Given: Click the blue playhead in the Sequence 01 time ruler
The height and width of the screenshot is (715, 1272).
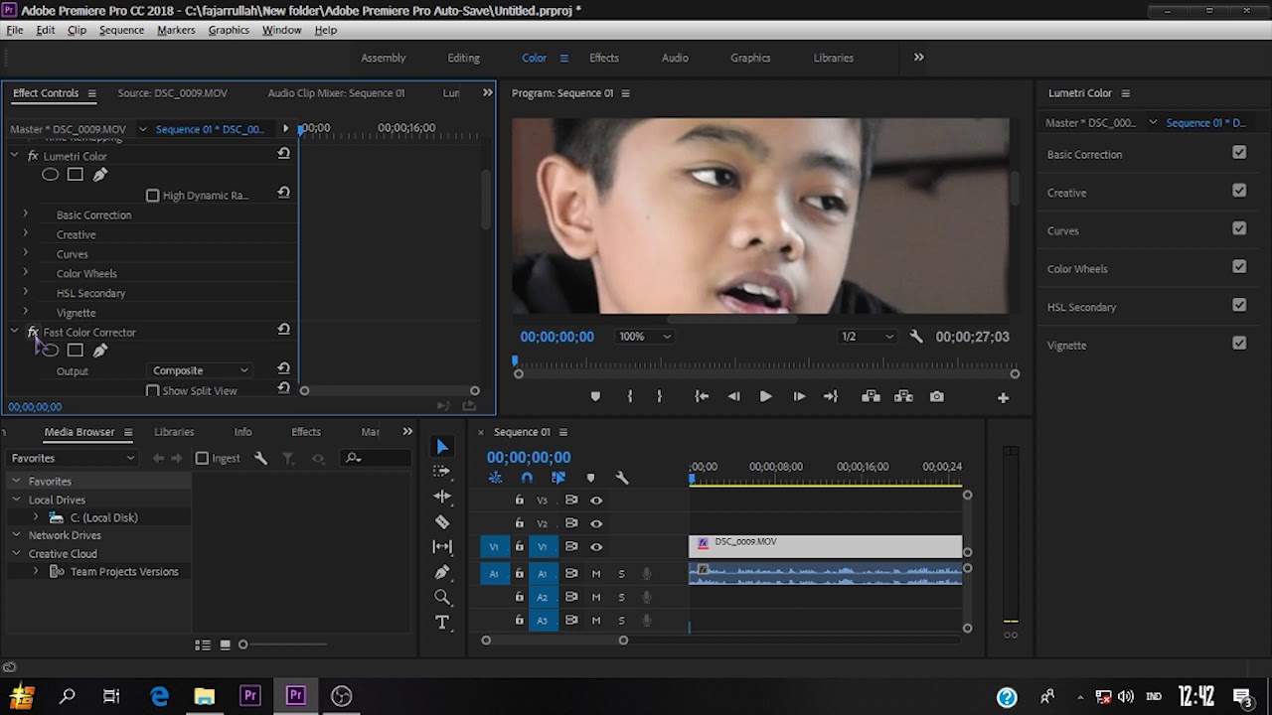Looking at the screenshot, I should [x=693, y=479].
